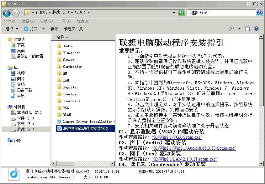Select the EM folder
The height and width of the screenshot is (184, 265).
[62, 73]
